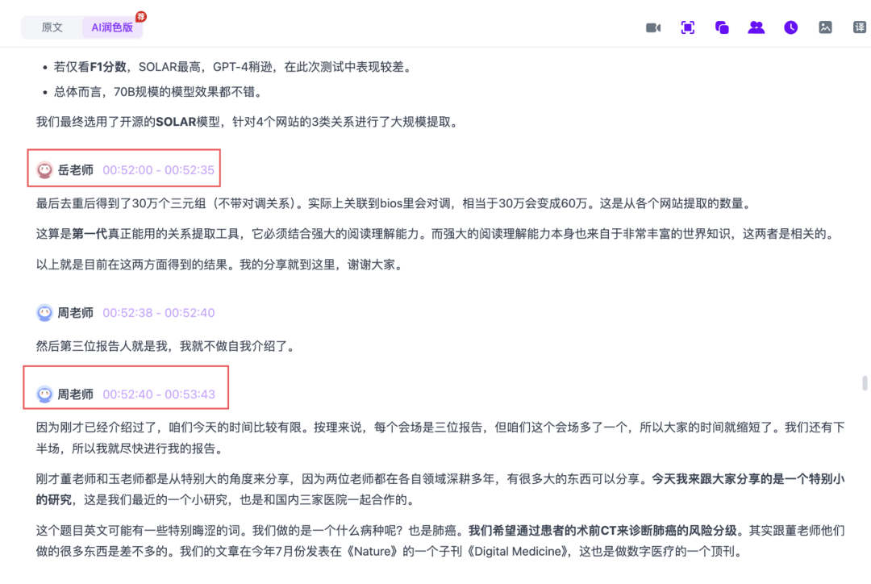Click bullet line 总体而言，70B规模的模型效果都不错
Screen dimensions: 871x584
[158, 92]
